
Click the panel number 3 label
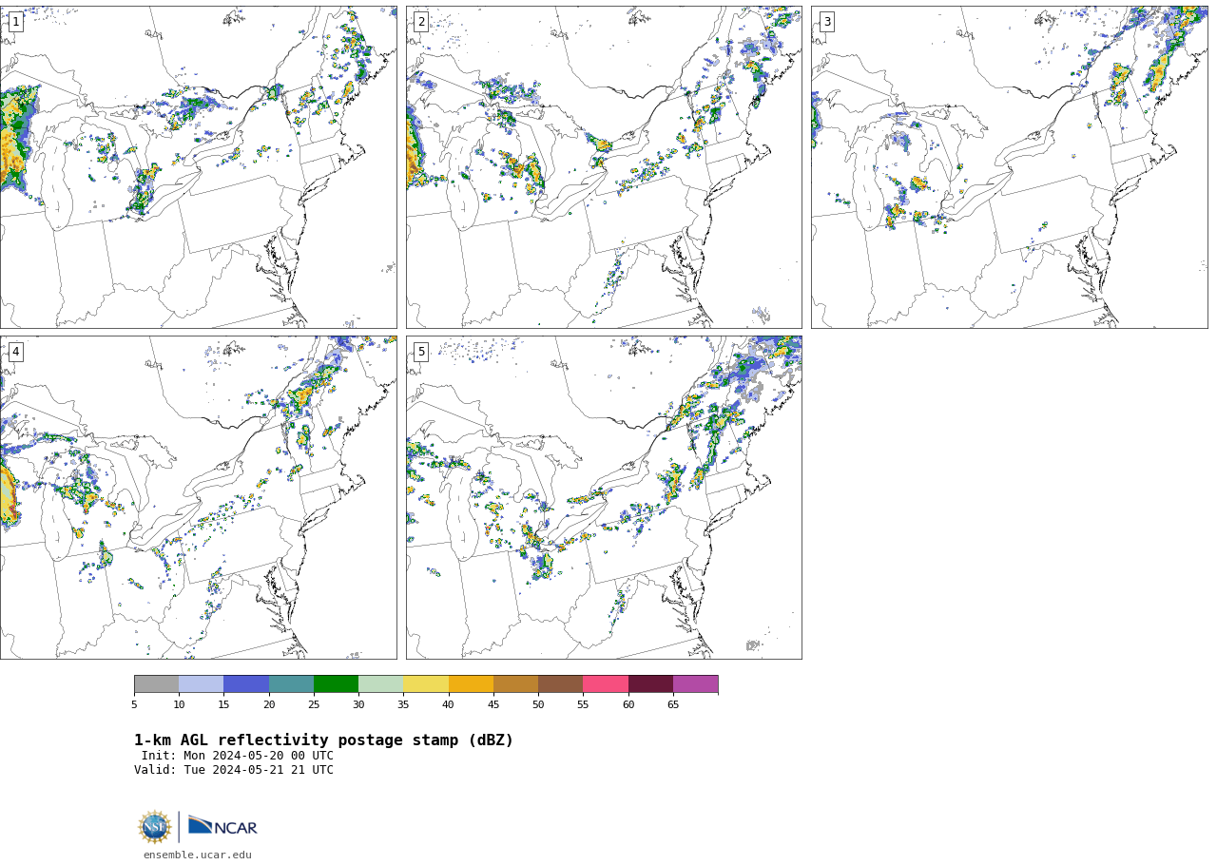[x=826, y=22]
